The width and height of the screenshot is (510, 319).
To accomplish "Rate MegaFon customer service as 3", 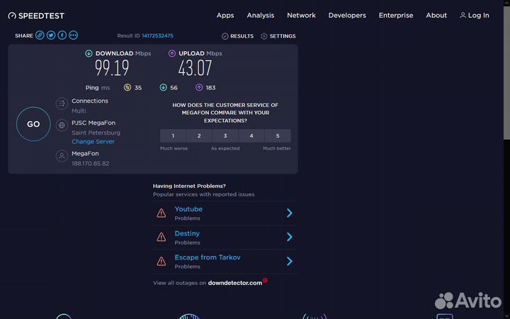I will point(225,135).
